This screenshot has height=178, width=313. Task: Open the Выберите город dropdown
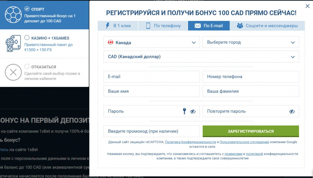(x=251, y=42)
